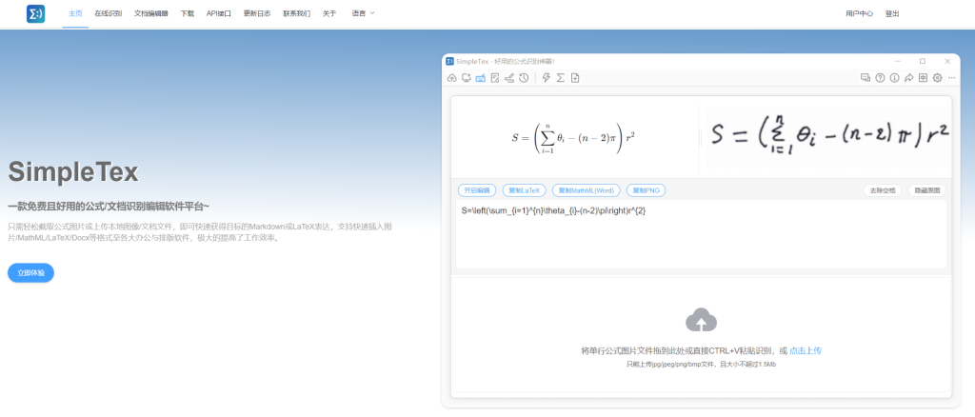Click the handwriting pen input icon
This screenshot has width=975, height=417.
coord(509,78)
